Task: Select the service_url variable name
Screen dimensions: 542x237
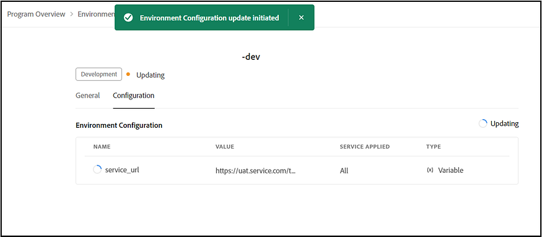Action: click(122, 170)
